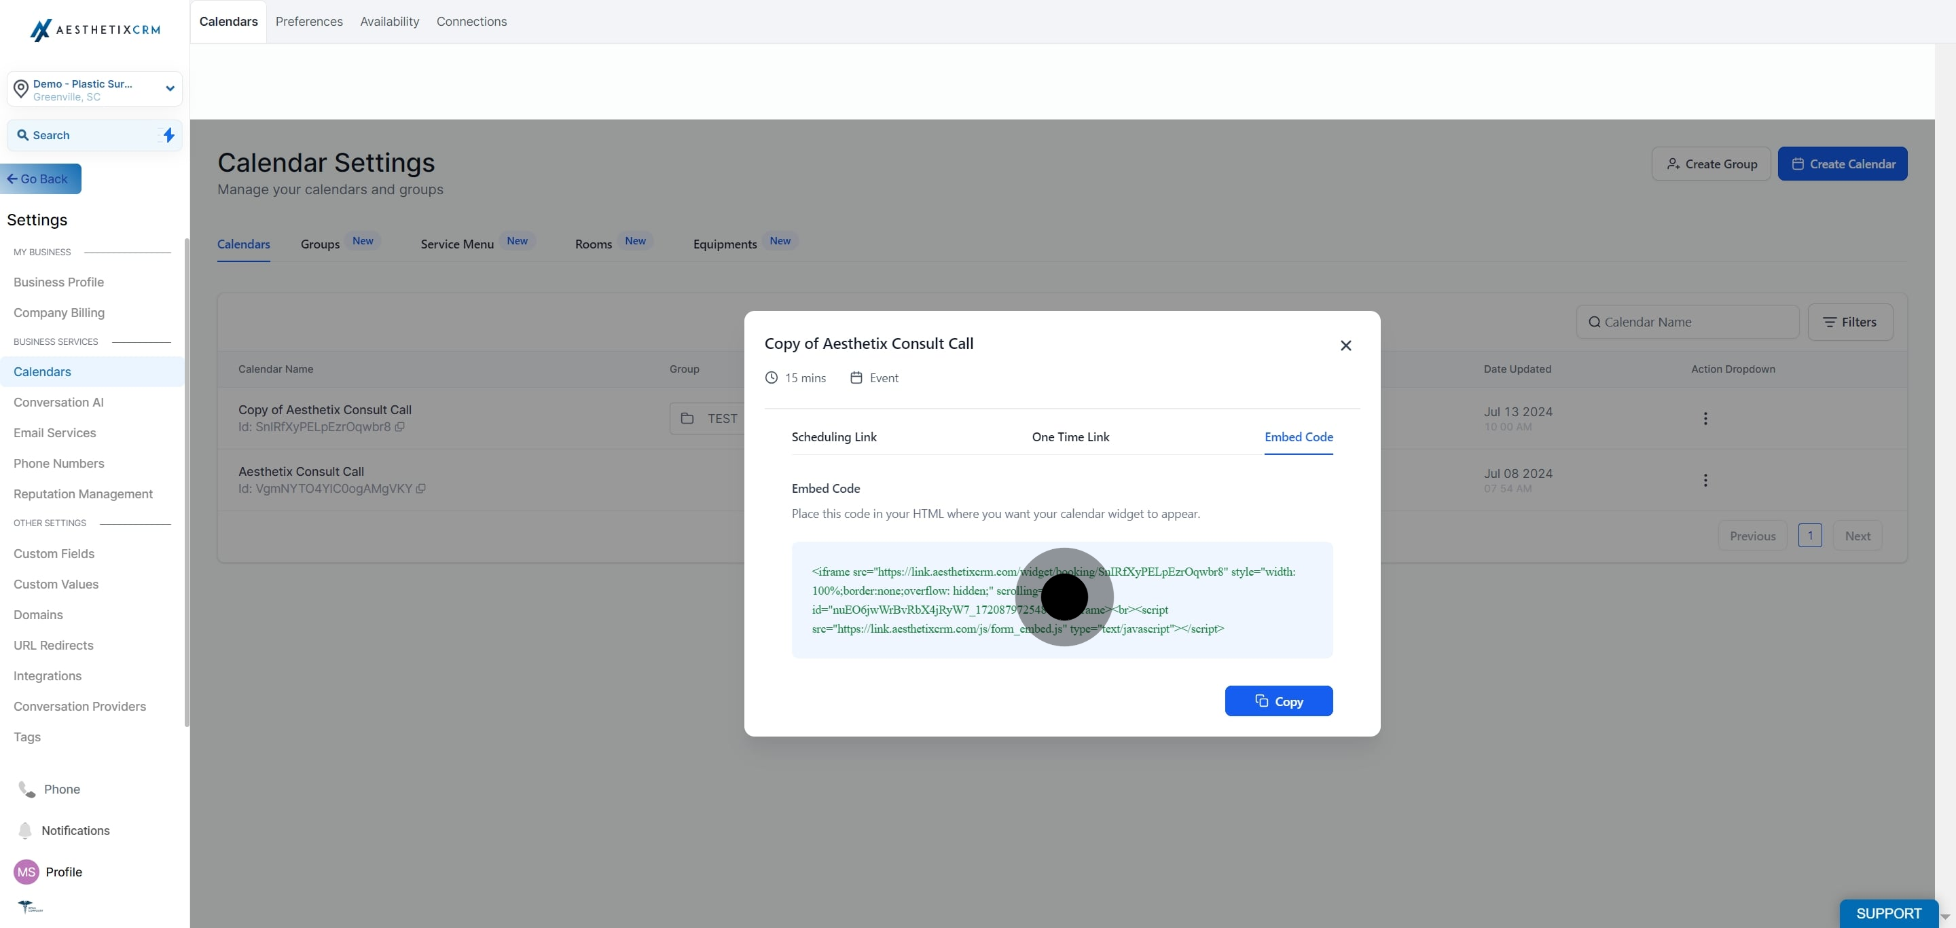This screenshot has width=1956, height=928.
Task: Switch to the Availability top tab
Action: (390, 21)
